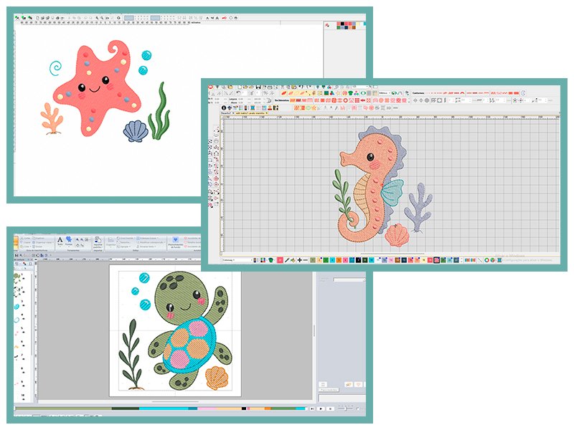Image resolution: width=574 pixels, height=430 pixels.
Task: Open the Colorway 1 dropdown
Action: pyautogui.click(x=237, y=260)
